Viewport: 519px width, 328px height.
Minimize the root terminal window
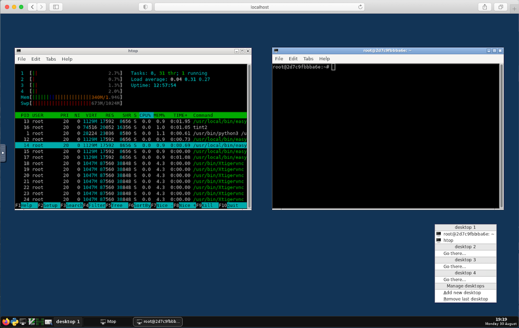coord(489,50)
